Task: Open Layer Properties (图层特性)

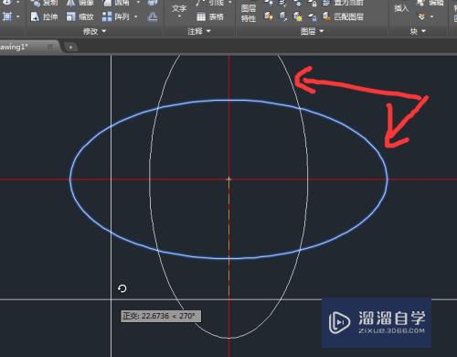Action: click(x=249, y=13)
